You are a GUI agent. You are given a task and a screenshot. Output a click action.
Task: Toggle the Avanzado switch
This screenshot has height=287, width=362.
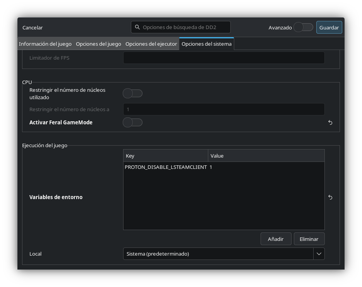click(303, 27)
